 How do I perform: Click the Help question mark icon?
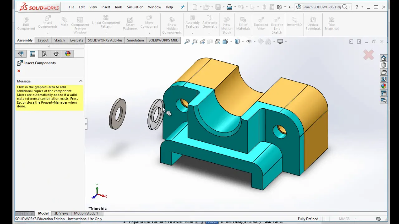(357, 7)
